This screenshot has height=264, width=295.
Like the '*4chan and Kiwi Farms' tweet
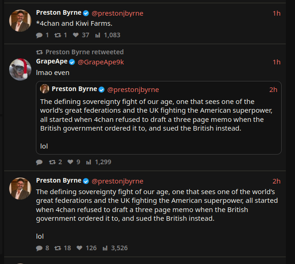pos(76,35)
